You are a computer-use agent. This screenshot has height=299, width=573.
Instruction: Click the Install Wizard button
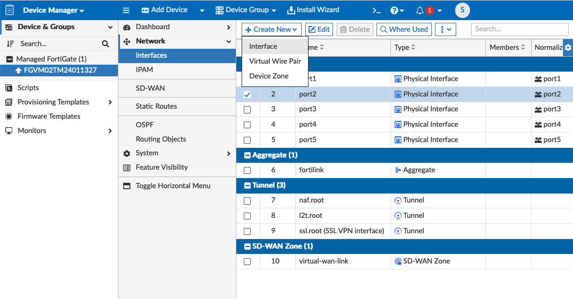(313, 10)
